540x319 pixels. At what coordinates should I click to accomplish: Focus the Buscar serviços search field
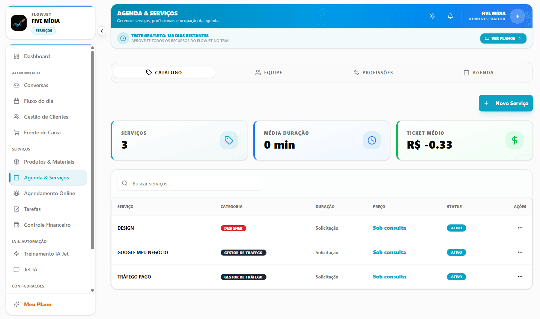point(189,184)
